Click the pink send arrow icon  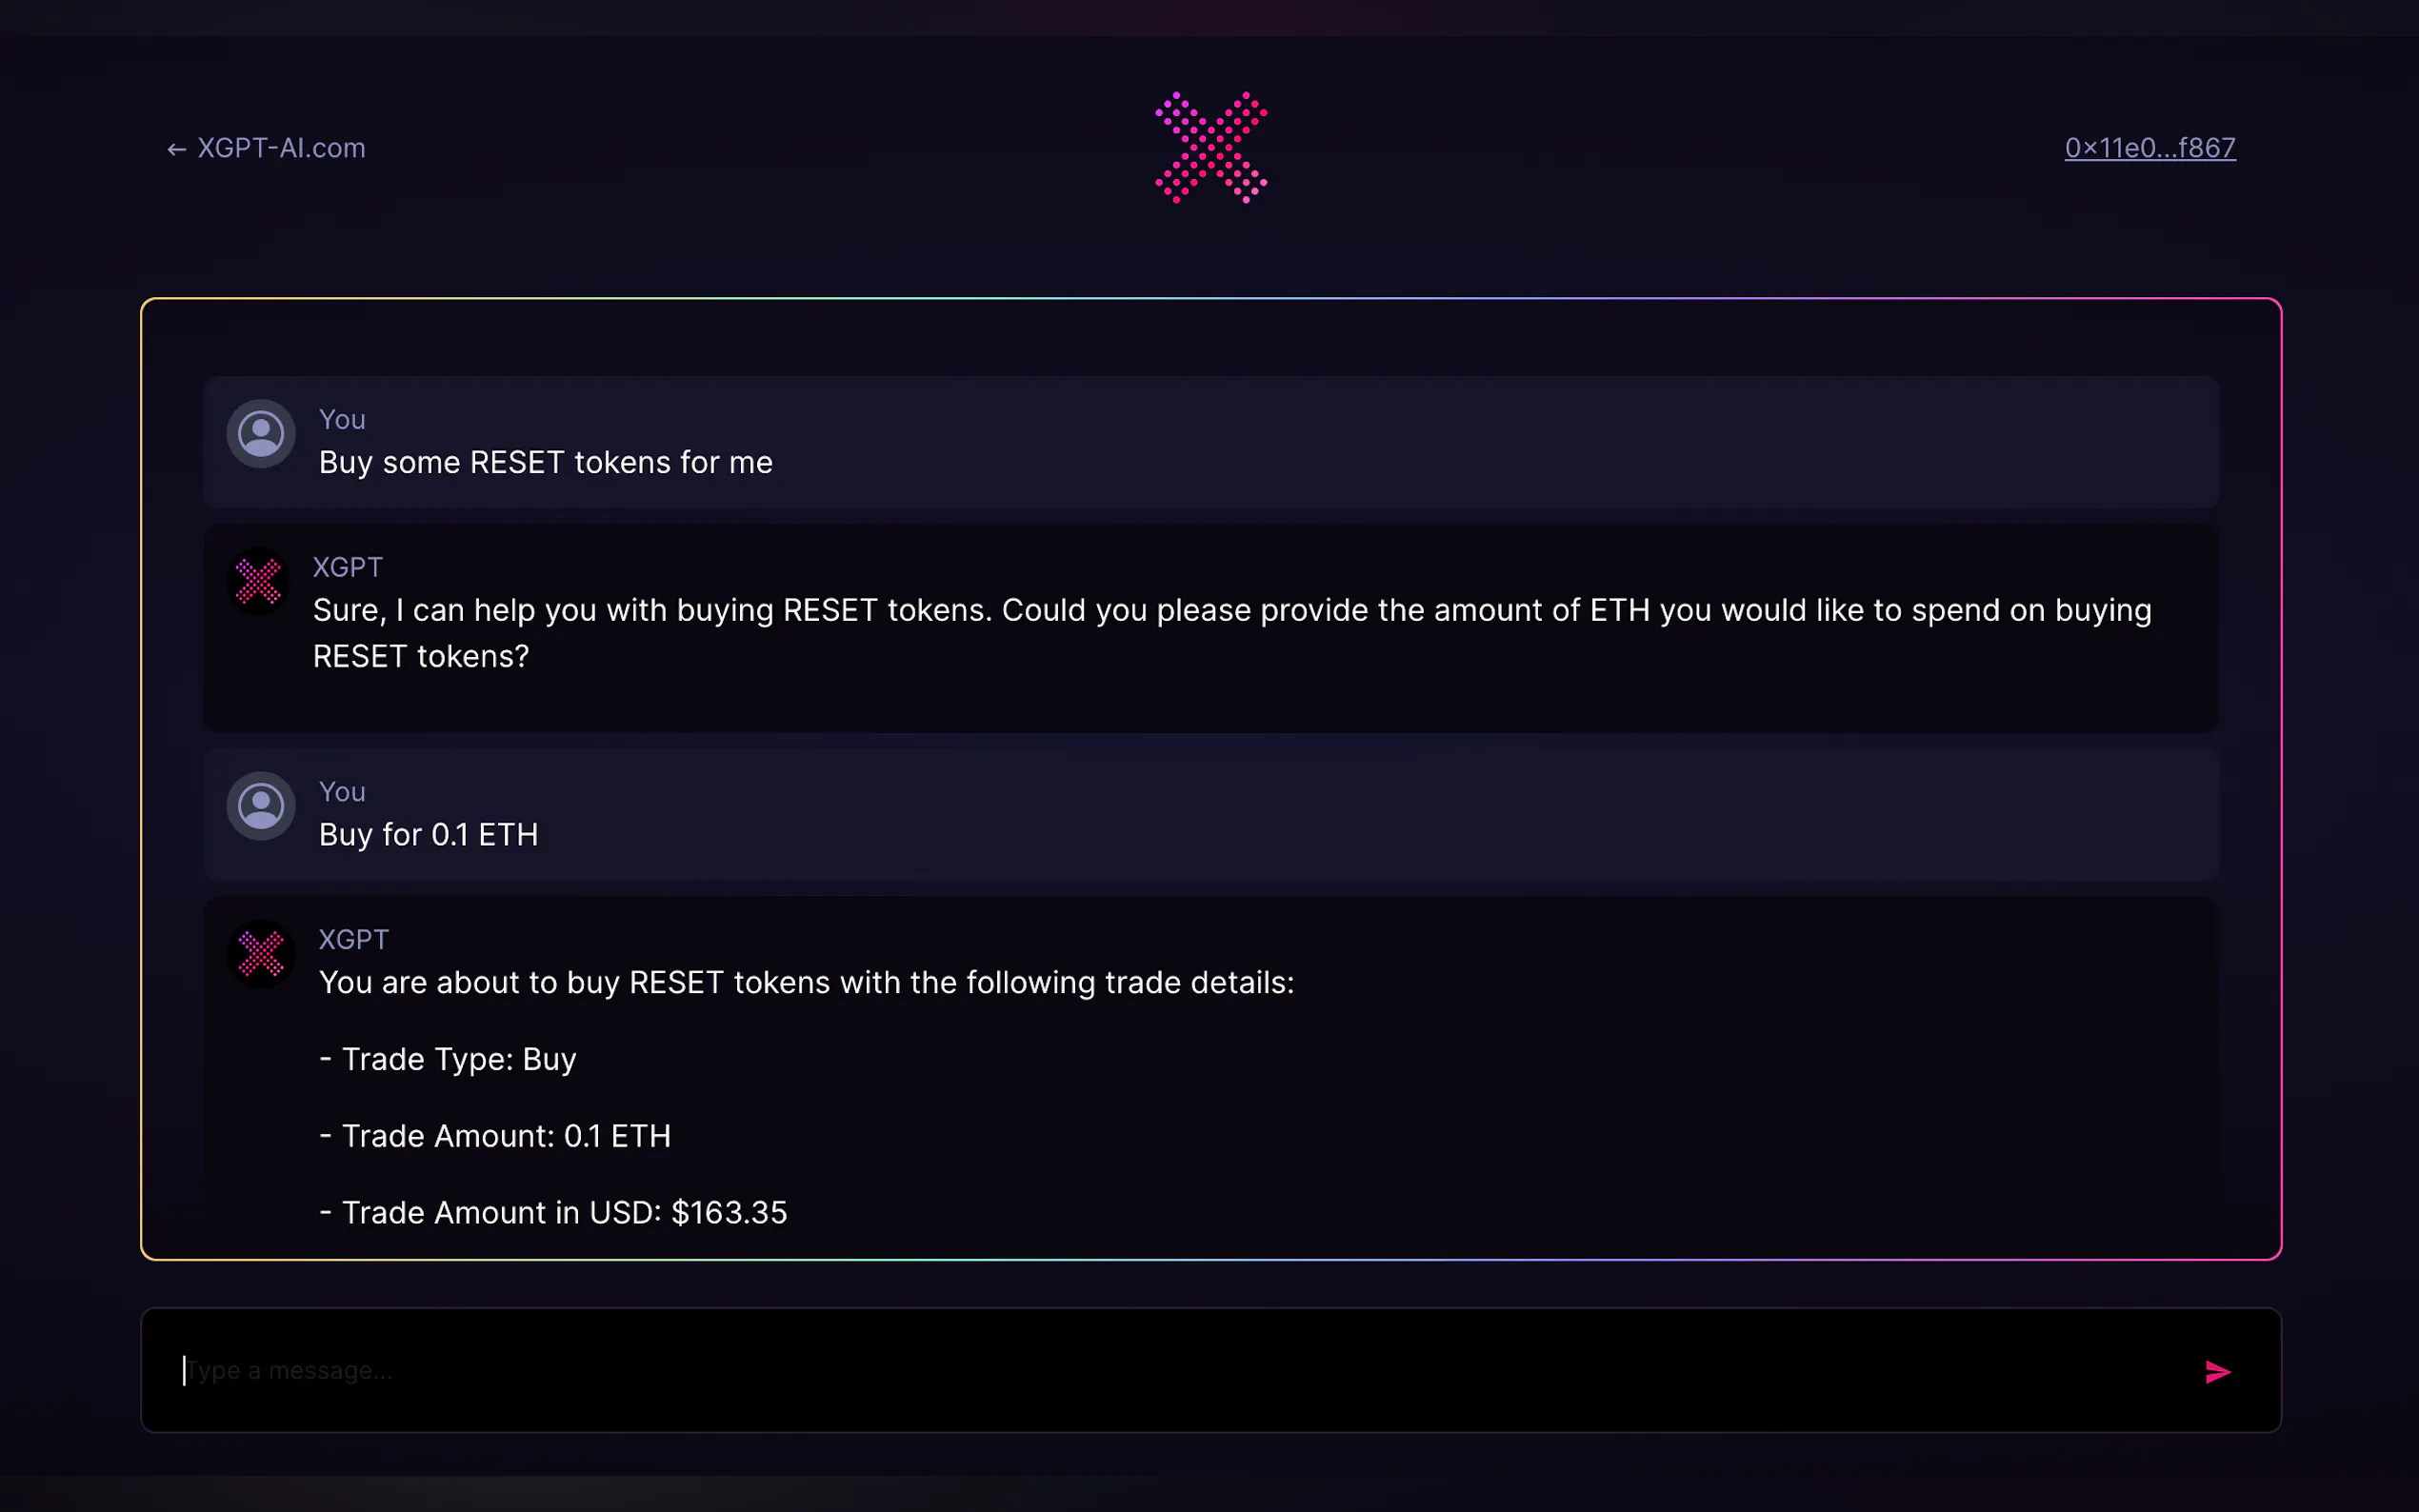[x=2217, y=1371]
